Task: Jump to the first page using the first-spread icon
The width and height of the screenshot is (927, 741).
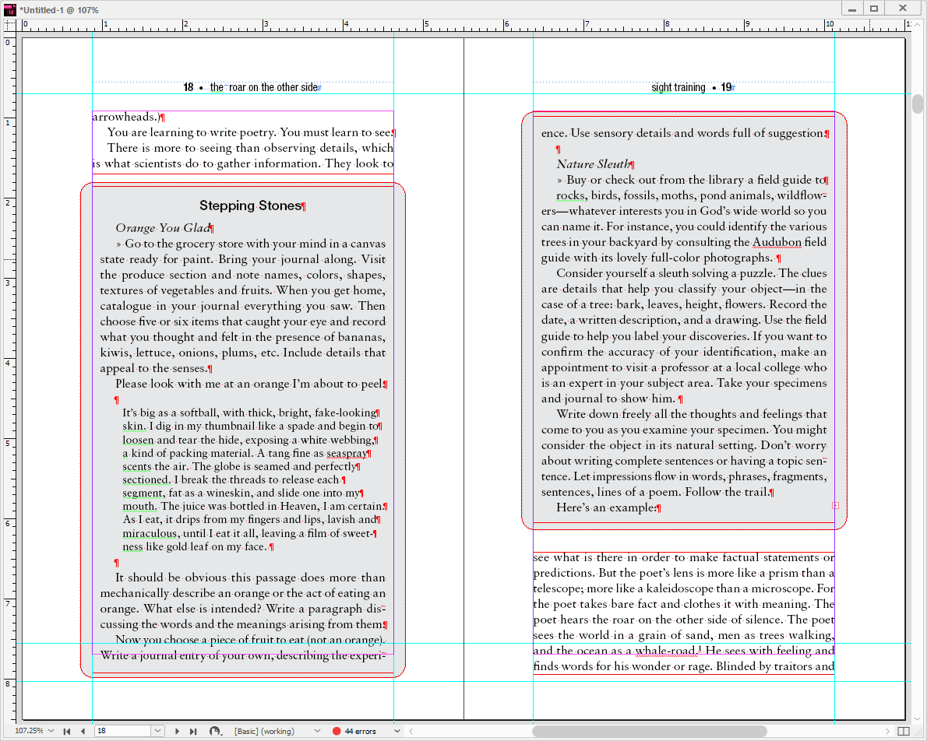Action: point(66,731)
